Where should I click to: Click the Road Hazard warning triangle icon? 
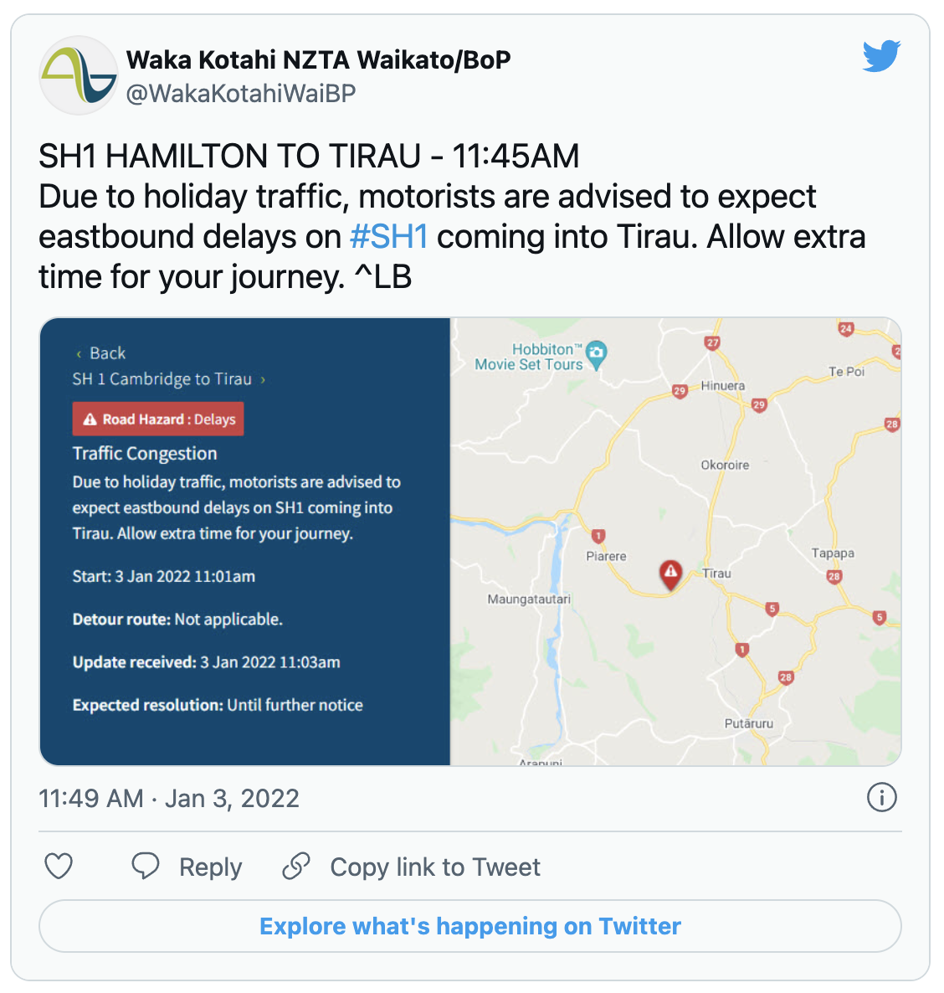tap(90, 419)
